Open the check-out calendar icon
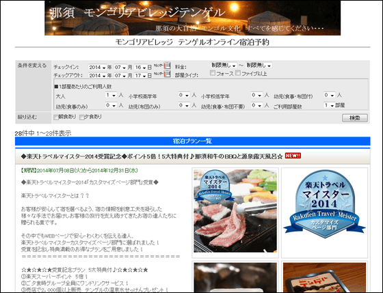This screenshot has width=383, height=293. tap(167, 74)
